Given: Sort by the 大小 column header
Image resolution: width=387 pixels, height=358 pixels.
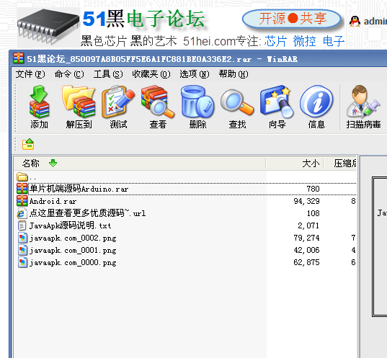Looking at the screenshot, I should (x=295, y=163).
